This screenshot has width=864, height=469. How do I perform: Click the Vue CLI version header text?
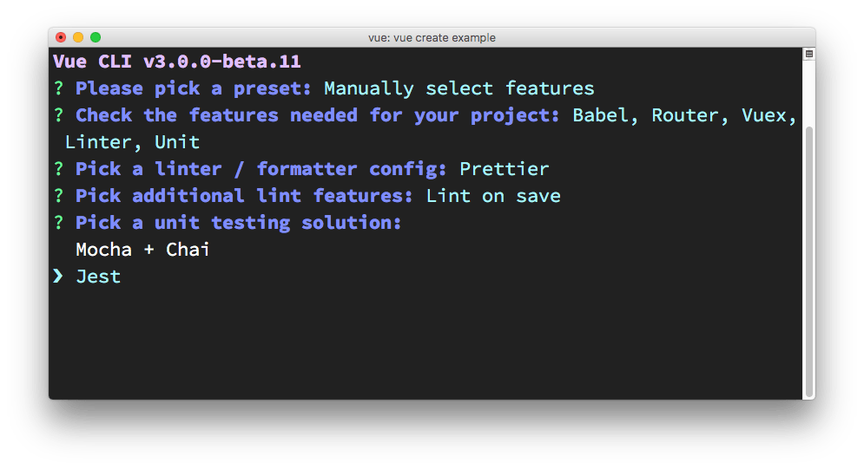[x=177, y=62]
